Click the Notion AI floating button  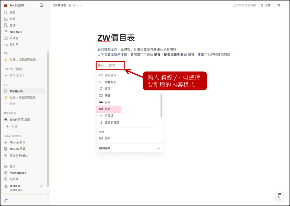(279, 195)
